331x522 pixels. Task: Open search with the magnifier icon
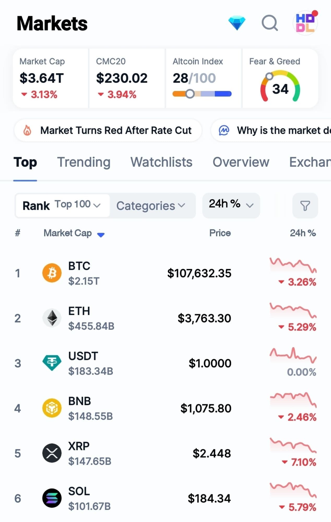270,23
